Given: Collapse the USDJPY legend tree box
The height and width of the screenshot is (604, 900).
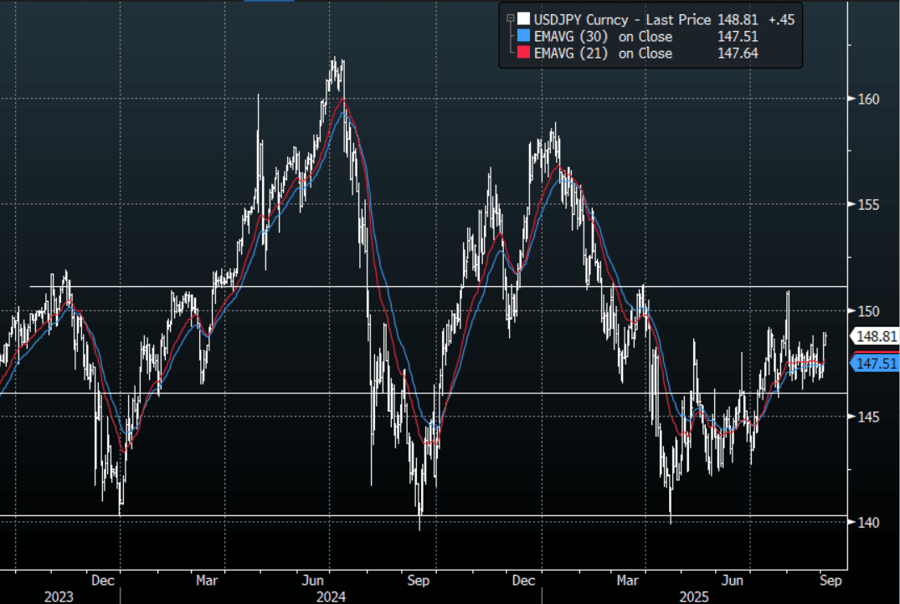Looking at the screenshot, I should click(508, 18).
